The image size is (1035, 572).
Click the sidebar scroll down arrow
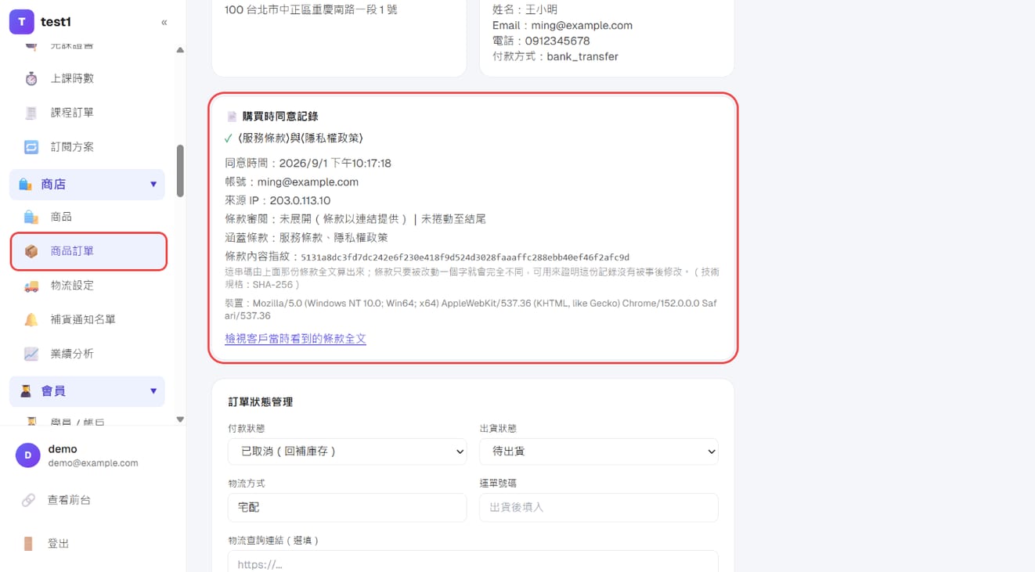click(x=180, y=419)
